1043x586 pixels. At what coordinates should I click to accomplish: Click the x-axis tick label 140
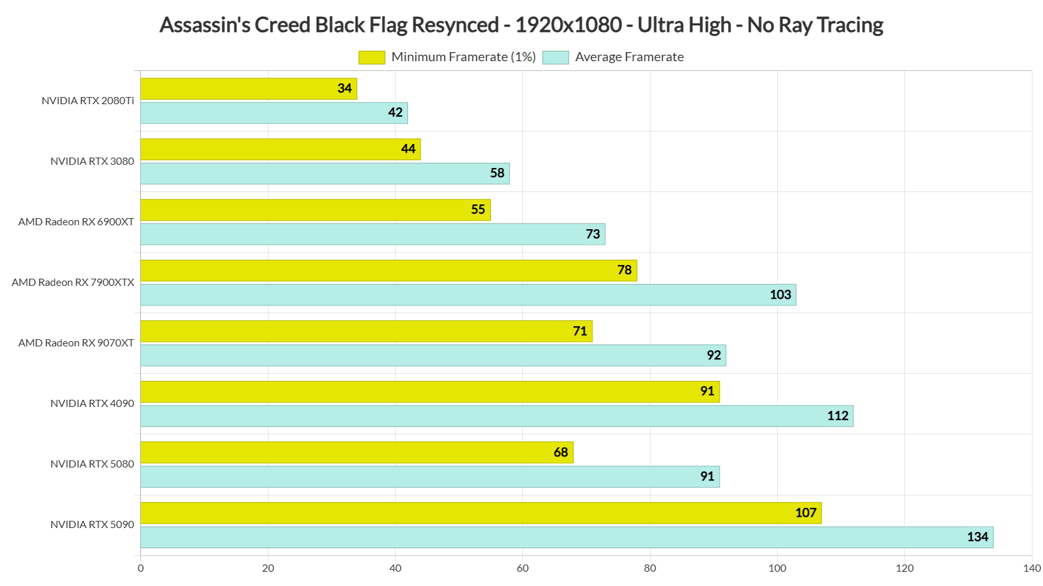click(1032, 568)
